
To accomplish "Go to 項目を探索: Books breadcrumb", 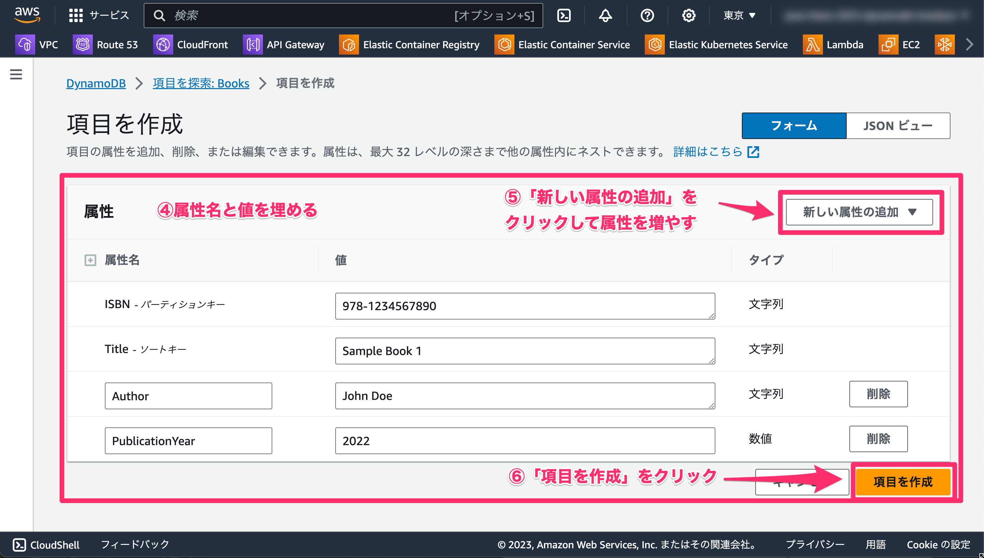I will click(201, 83).
